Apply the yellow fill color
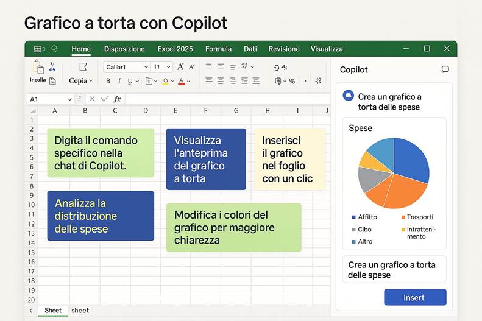The image size is (482, 321). (165, 81)
